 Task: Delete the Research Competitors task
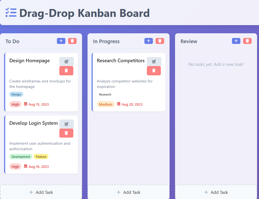(154, 70)
